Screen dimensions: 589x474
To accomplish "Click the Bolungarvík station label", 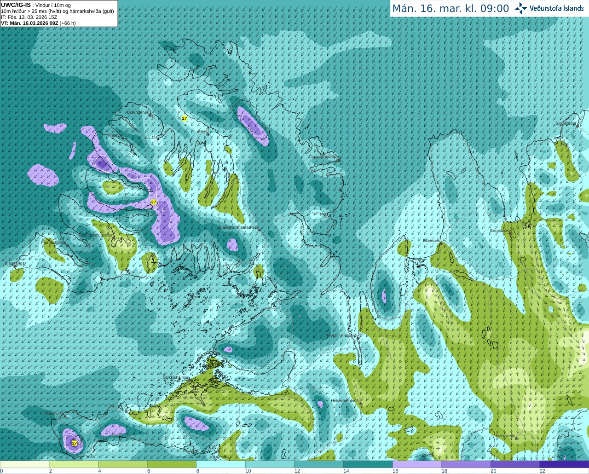I will click(138, 112).
